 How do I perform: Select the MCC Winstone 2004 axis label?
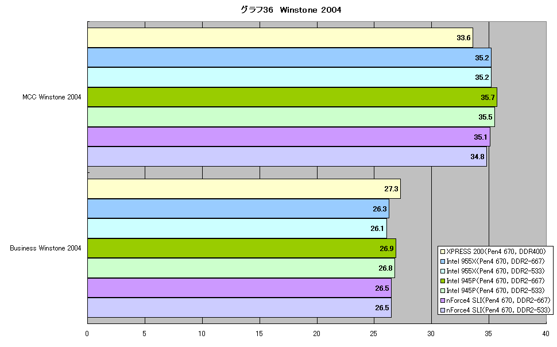[52, 97]
